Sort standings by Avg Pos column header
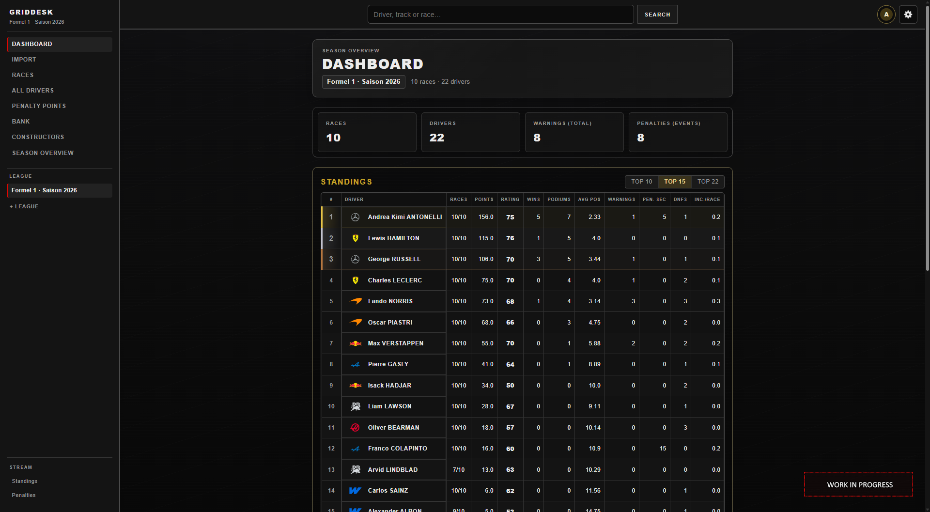Screen dimensions: 930x512 pyautogui.click(x=589, y=200)
